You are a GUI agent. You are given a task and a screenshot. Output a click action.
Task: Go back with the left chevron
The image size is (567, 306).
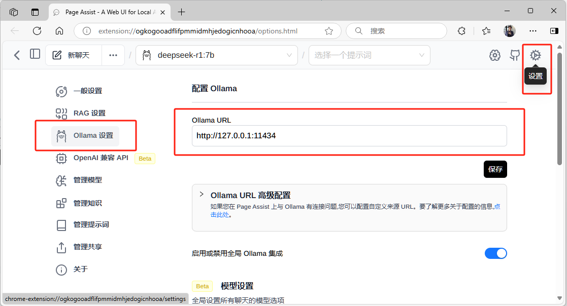(17, 55)
